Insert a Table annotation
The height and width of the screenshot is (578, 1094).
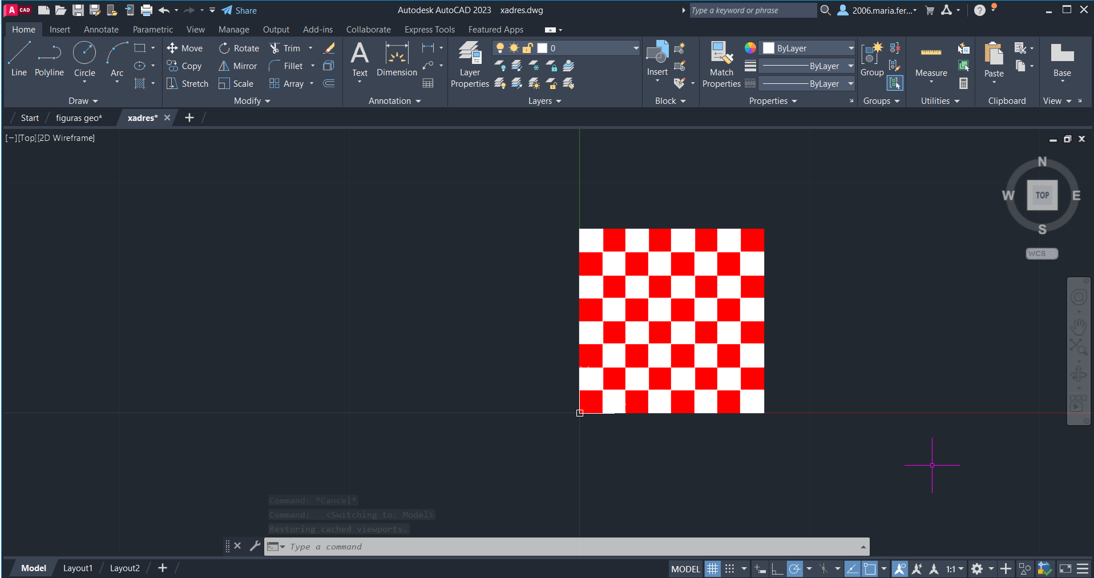pos(428,84)
